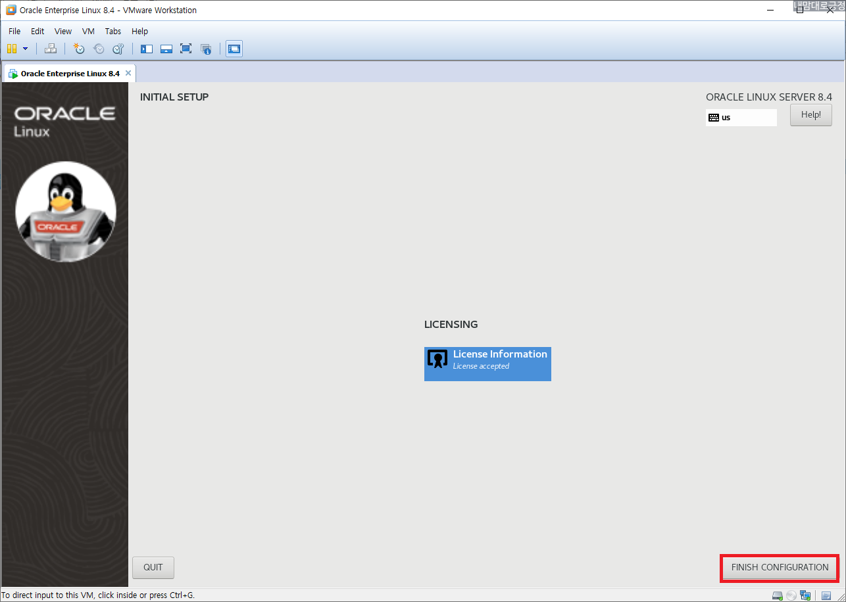Open the Edit menu

37,31
